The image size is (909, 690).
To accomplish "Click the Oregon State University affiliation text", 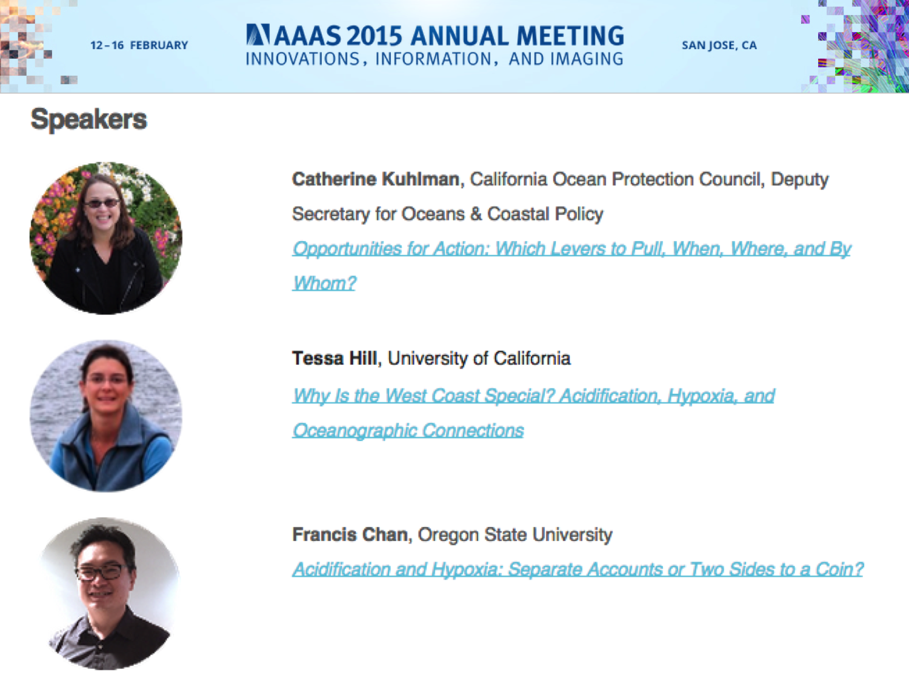I will coord(515,535).
